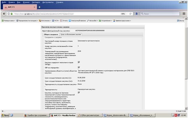This screenshot has height=118, width=188.
Task: Expand the Исполнение dropdown menu
Action: pyautogui.click(x=45, y=21)
